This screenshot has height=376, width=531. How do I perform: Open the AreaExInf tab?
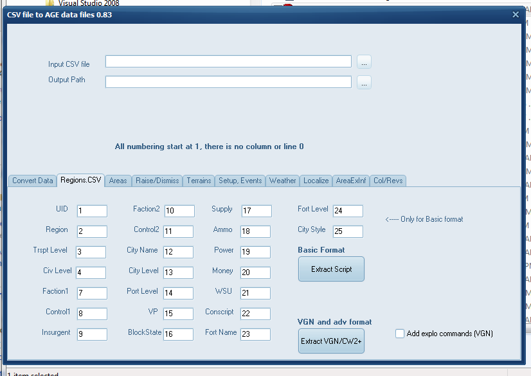[351, 181]
